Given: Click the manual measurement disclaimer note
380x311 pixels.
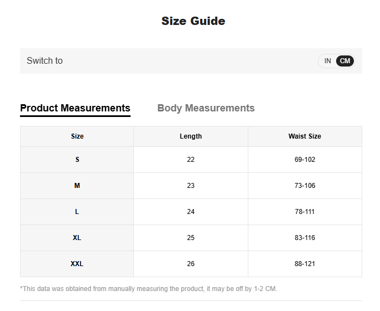Looking at the screenshot, I should click(148, 289).
